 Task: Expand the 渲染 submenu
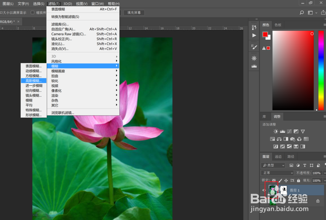(x=83, y=95)
